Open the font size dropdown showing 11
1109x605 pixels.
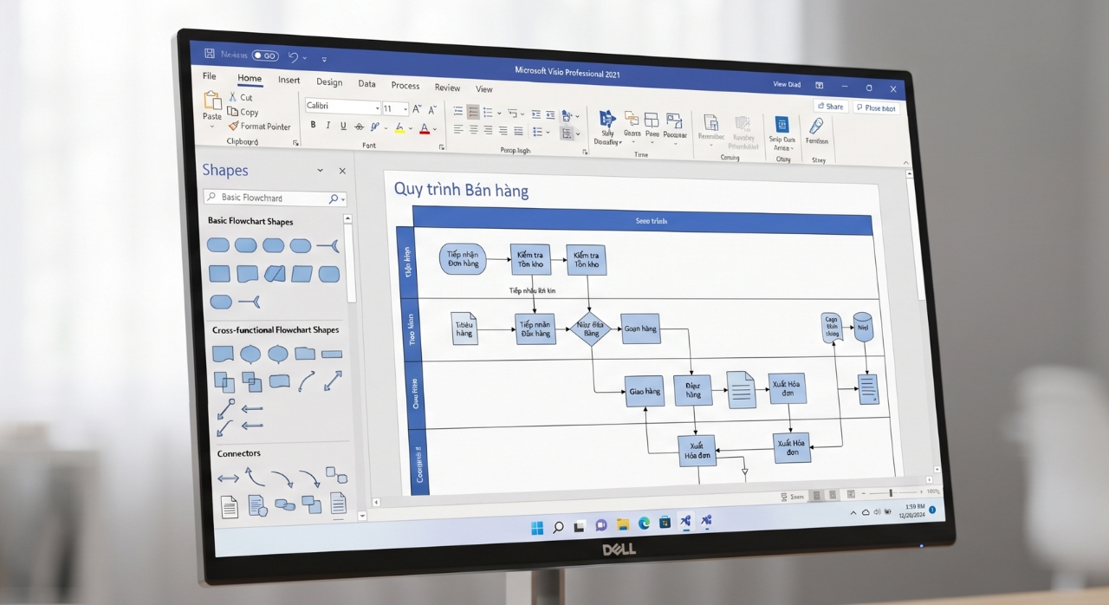[395, 108]
